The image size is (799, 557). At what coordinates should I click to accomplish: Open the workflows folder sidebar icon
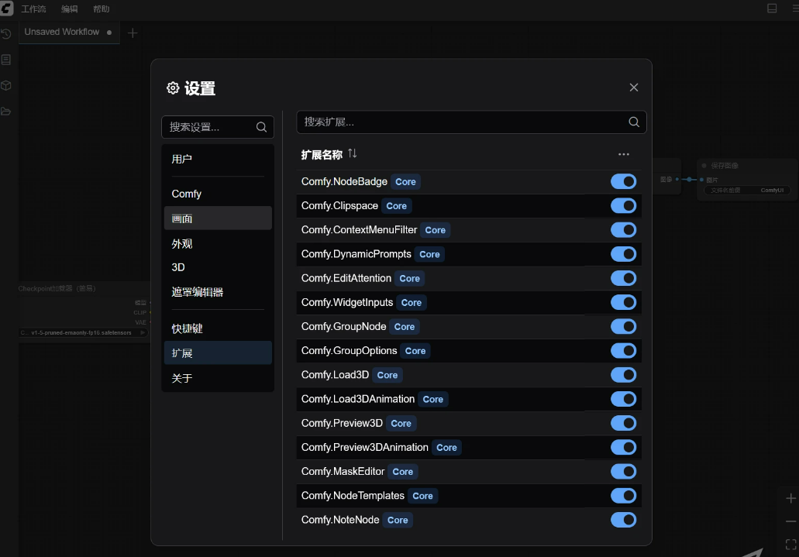[x=6, y=112]
